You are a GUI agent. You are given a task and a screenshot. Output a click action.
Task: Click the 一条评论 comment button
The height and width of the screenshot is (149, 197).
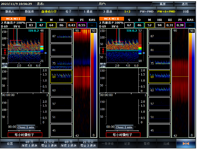(x=108, y=143)
